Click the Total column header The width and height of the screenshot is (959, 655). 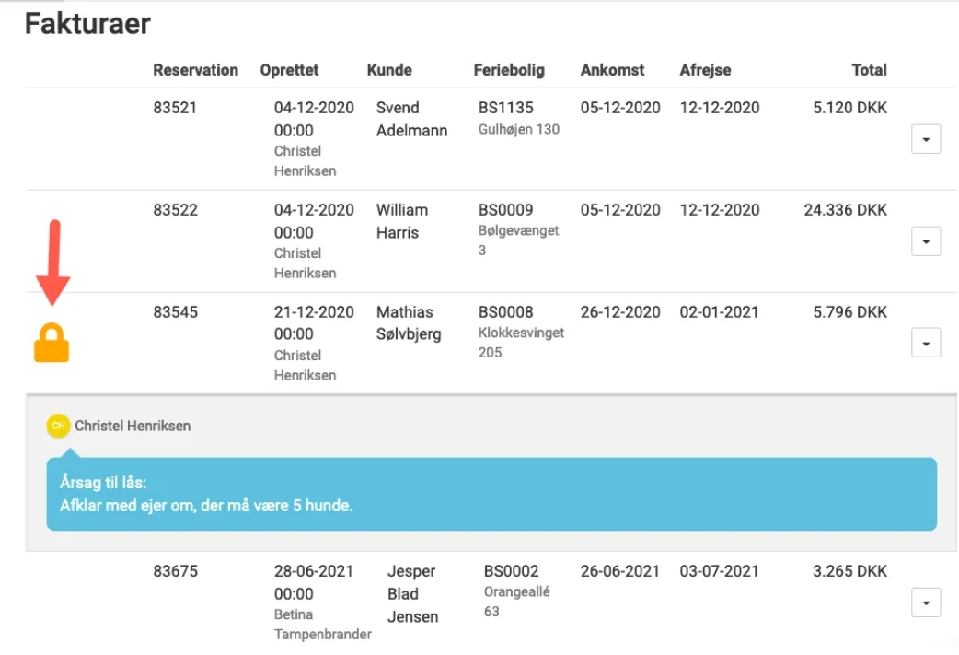point(869,70)
